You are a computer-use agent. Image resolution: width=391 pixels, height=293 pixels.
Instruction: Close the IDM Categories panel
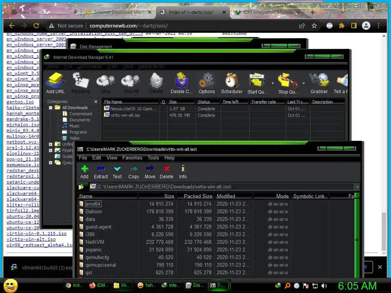[96, 101]
